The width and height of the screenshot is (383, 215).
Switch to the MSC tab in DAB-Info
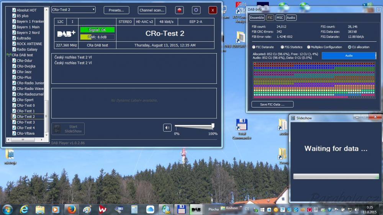[280, 18]
